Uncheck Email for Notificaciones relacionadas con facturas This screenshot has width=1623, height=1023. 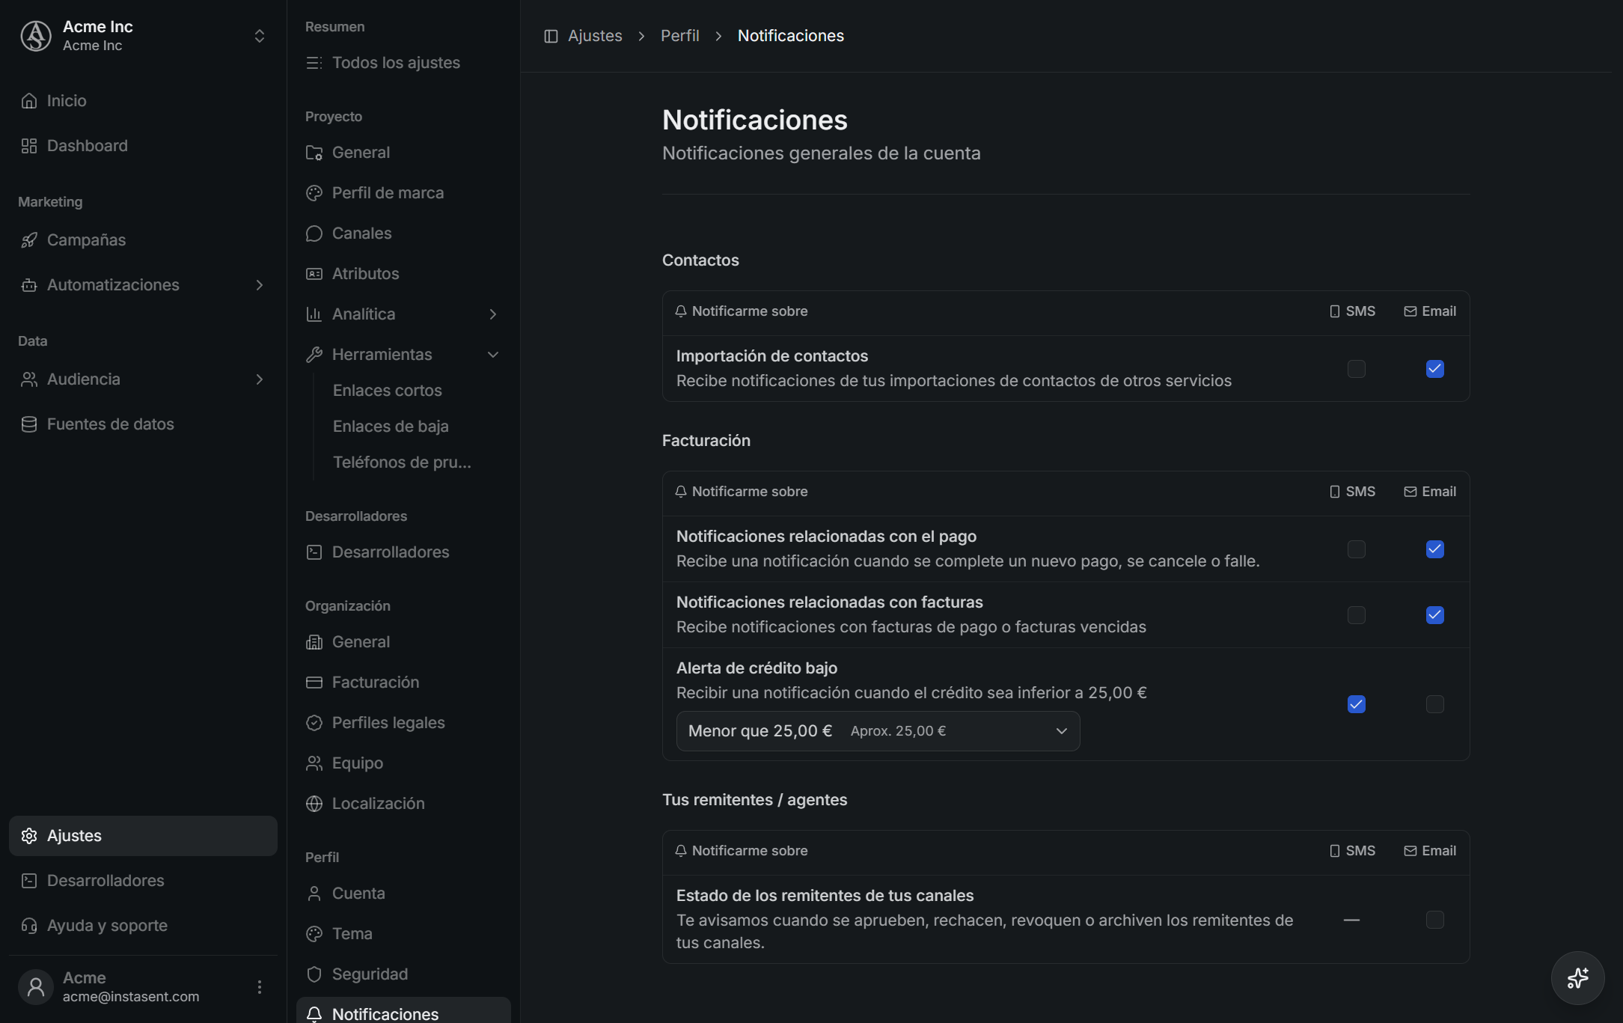1434,615
